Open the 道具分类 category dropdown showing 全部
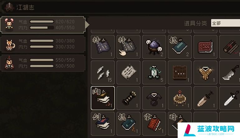This screenshot has height=138, width=240. tap(225, 23)
